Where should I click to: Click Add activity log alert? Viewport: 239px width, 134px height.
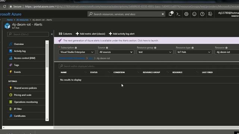click(x=122, y=34)
